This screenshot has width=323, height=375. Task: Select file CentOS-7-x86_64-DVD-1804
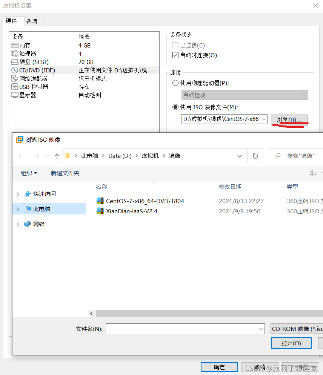(145, 201)
